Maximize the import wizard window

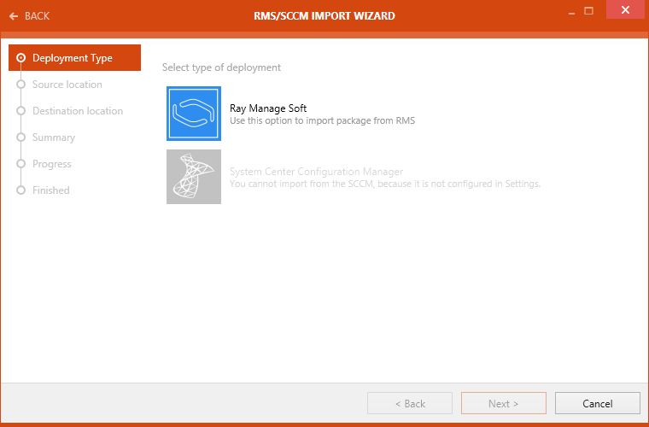pos(589,11)
